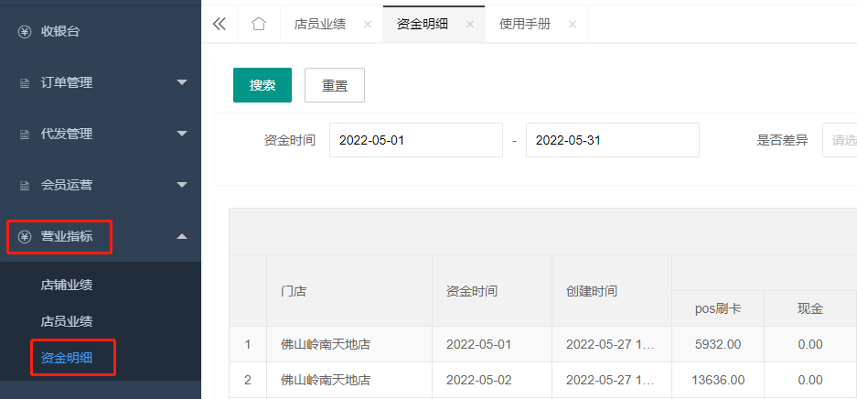
Task: Click the 重置 button
Action: click(x=335, y=85)
